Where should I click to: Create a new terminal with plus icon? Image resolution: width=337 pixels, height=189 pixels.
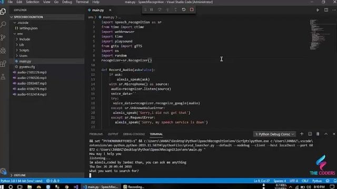(x=302, y=134)
